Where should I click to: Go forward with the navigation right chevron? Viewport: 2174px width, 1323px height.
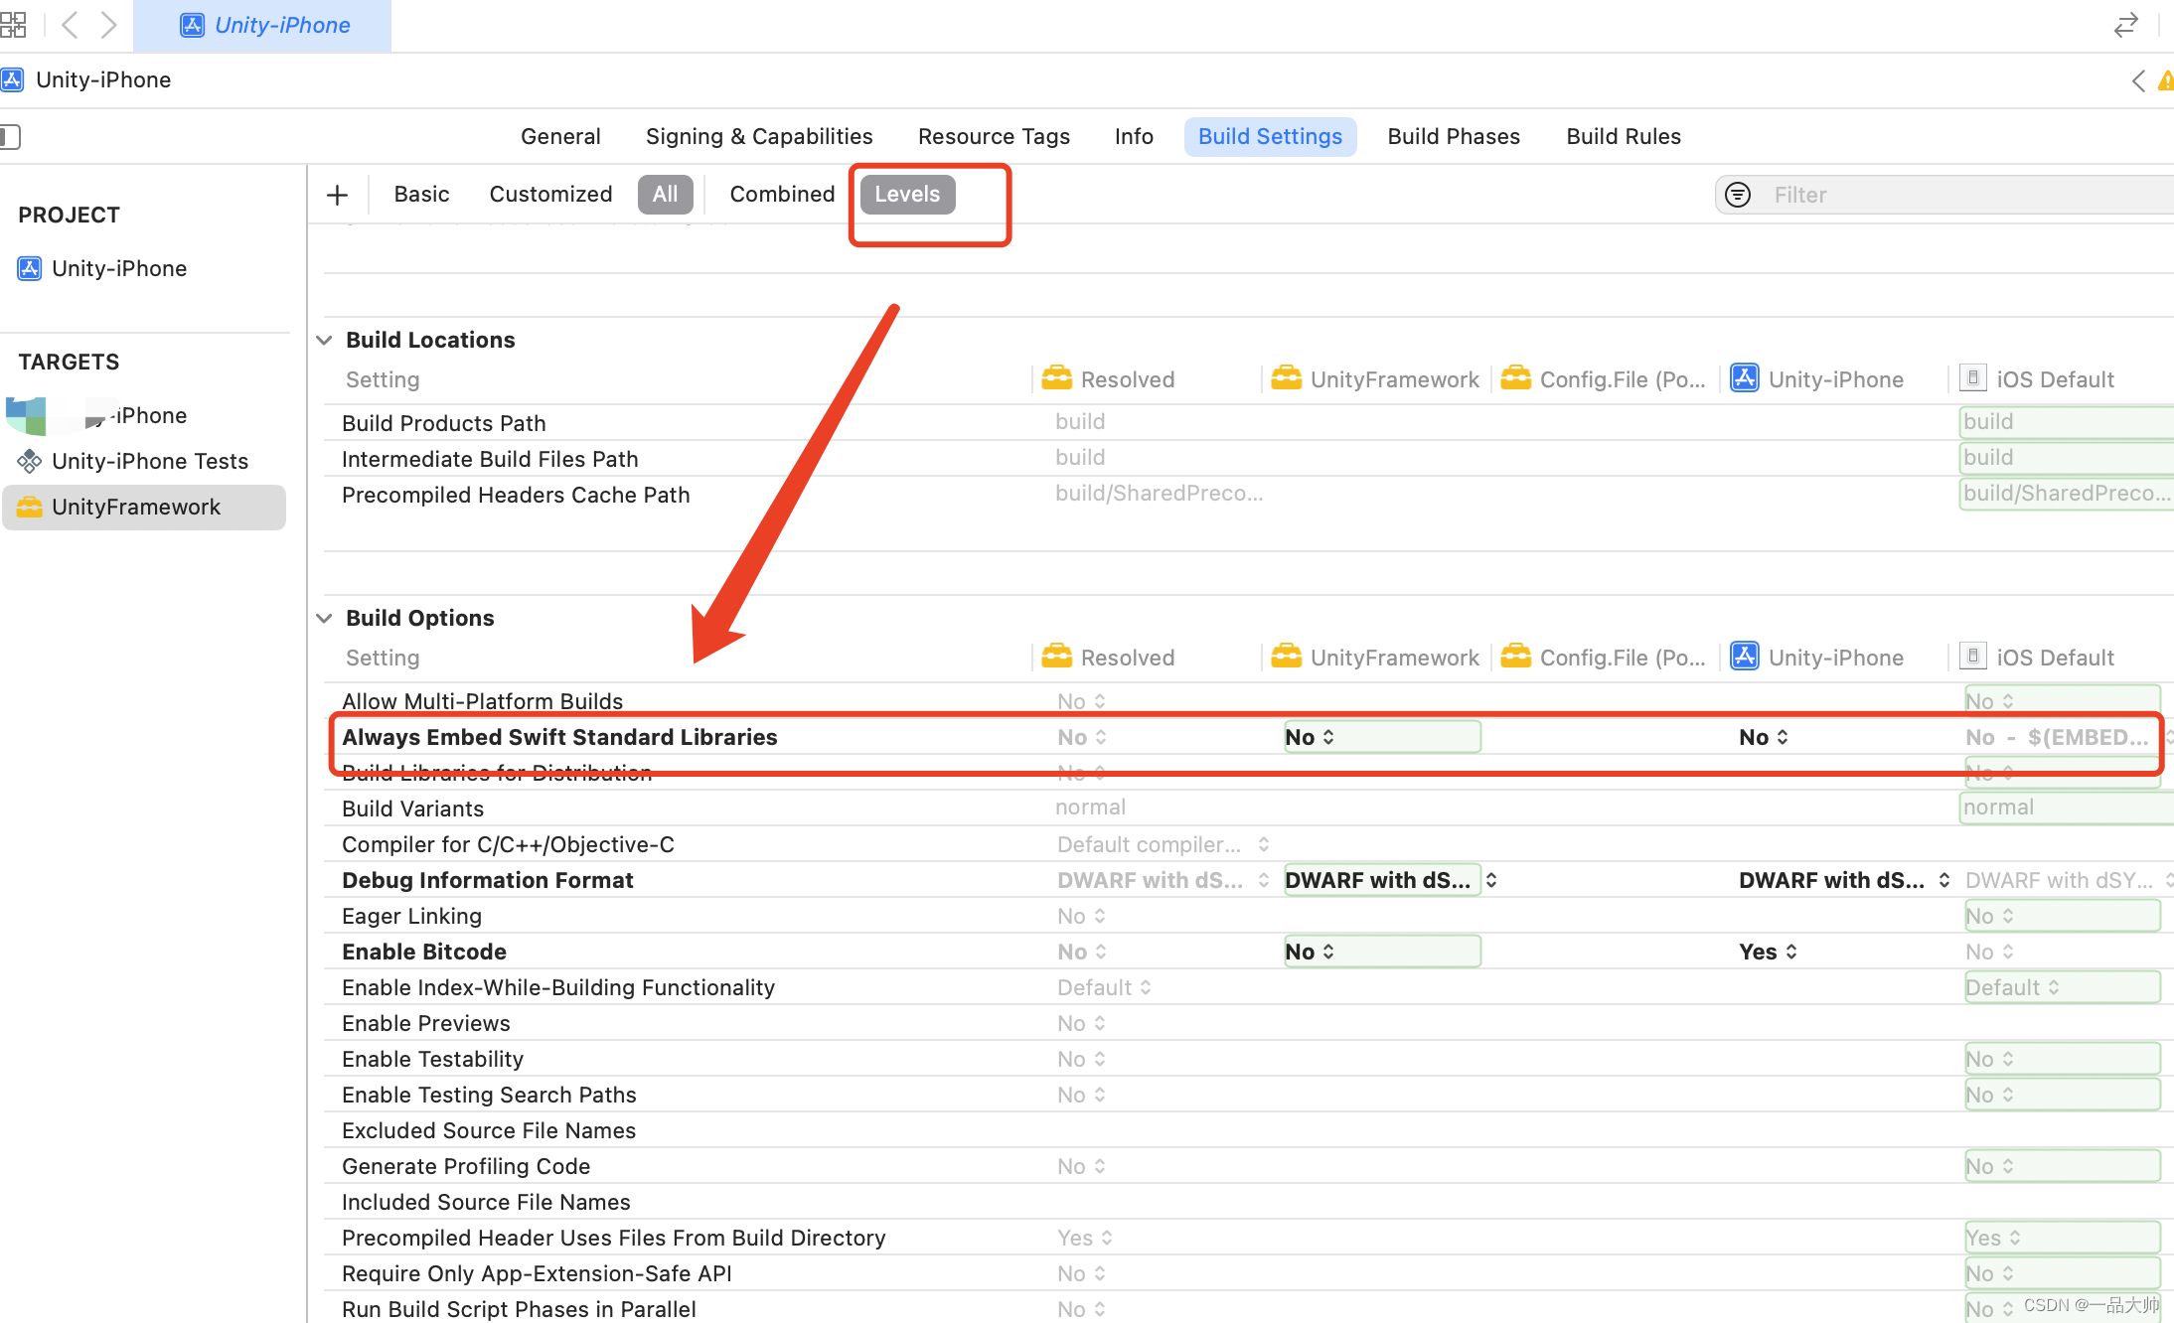pyautogui.click(x=108, y=24)
